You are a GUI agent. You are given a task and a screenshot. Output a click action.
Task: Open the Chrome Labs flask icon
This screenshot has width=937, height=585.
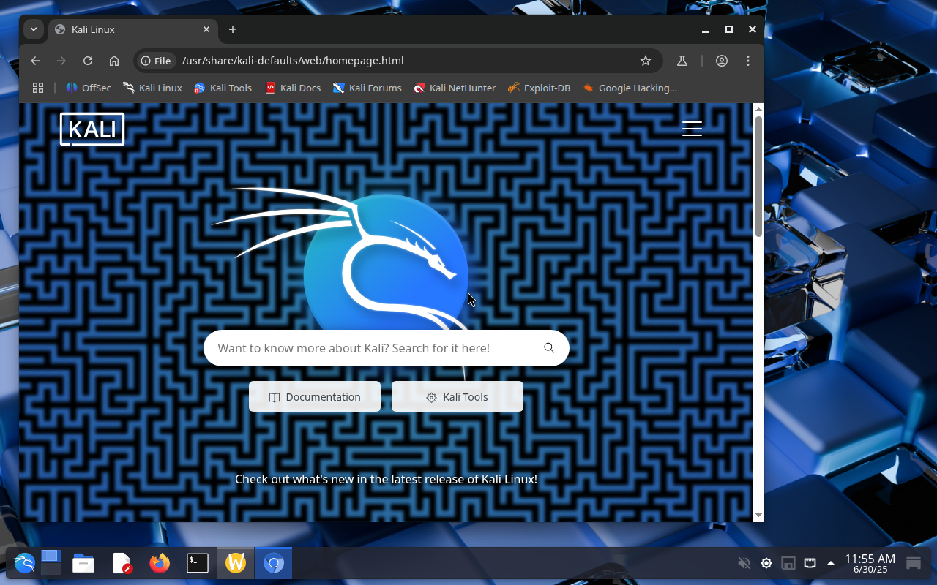pos(682,61)
